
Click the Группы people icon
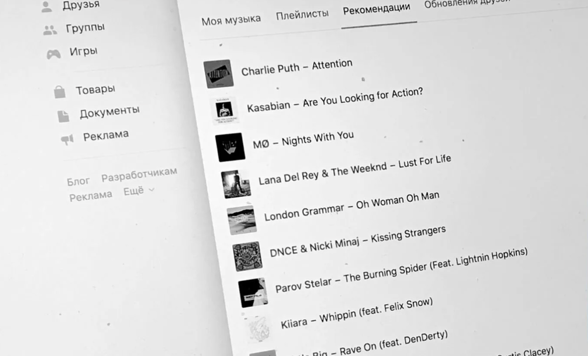coord(50,30)
